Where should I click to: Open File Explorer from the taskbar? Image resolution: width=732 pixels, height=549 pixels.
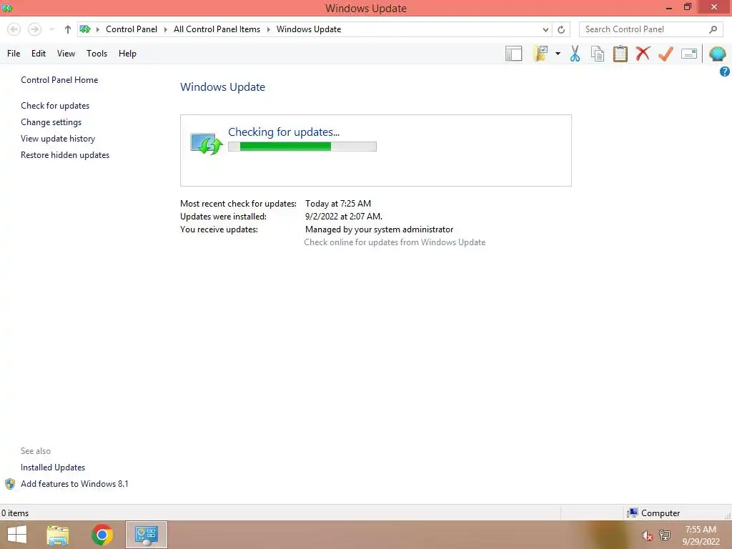click(58, 535)
